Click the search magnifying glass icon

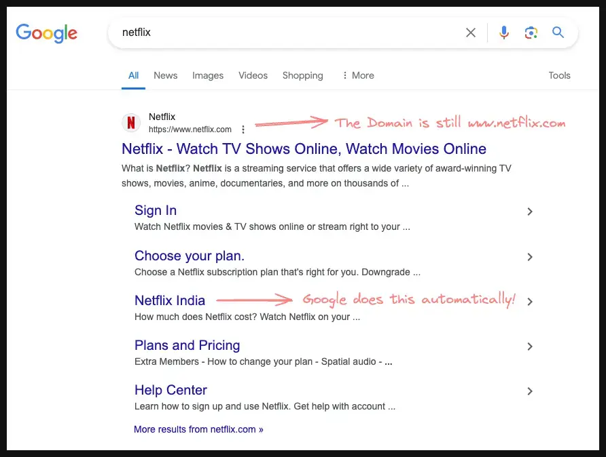coord(558,32)
